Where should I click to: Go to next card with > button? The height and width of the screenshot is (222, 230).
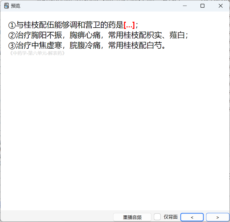(x=217, y=217)
